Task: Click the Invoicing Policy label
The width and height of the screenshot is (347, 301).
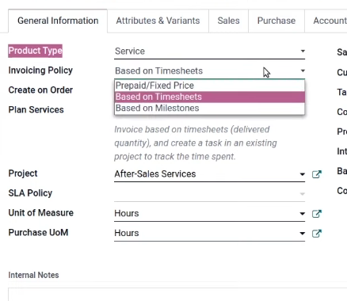Action: click(x=40, y=70)
